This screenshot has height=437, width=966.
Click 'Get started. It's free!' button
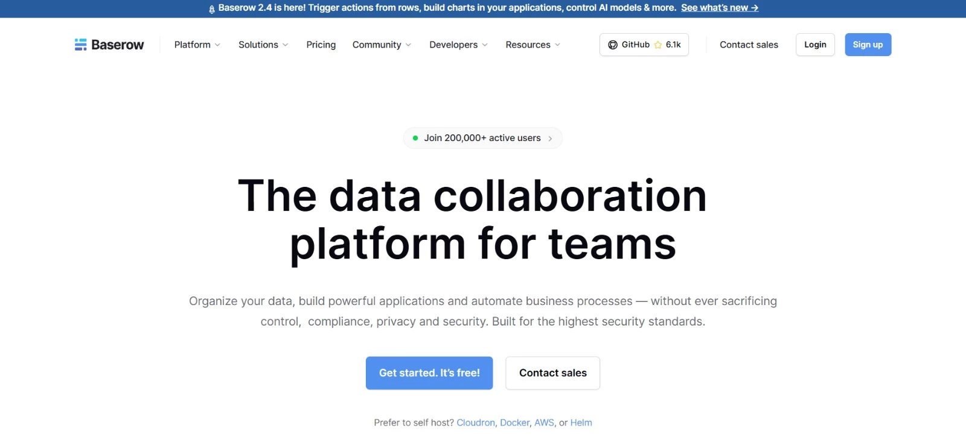[429, 373]
